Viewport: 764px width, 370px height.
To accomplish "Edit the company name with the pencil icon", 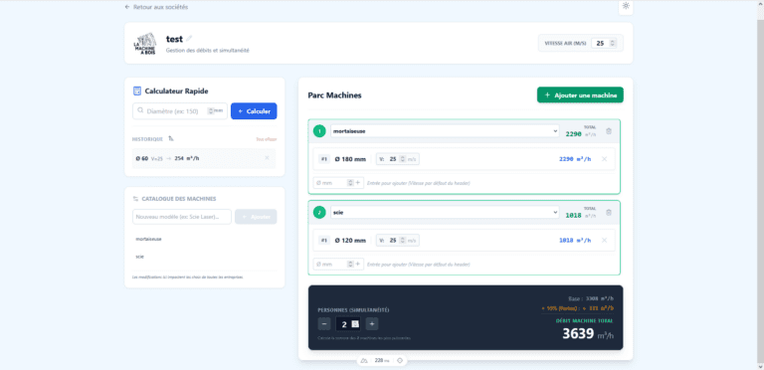I will pos(189,39).
